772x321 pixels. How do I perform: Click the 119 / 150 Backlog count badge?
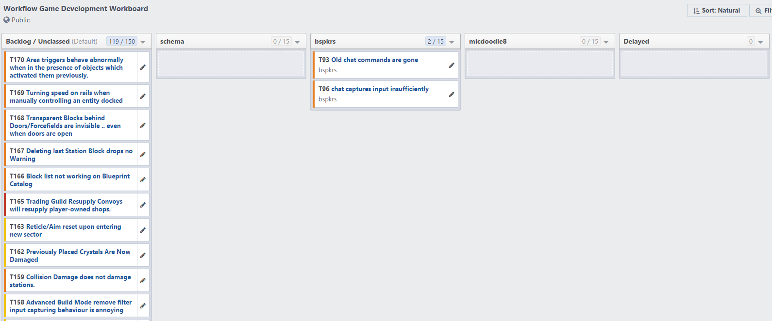click(122, 42)
